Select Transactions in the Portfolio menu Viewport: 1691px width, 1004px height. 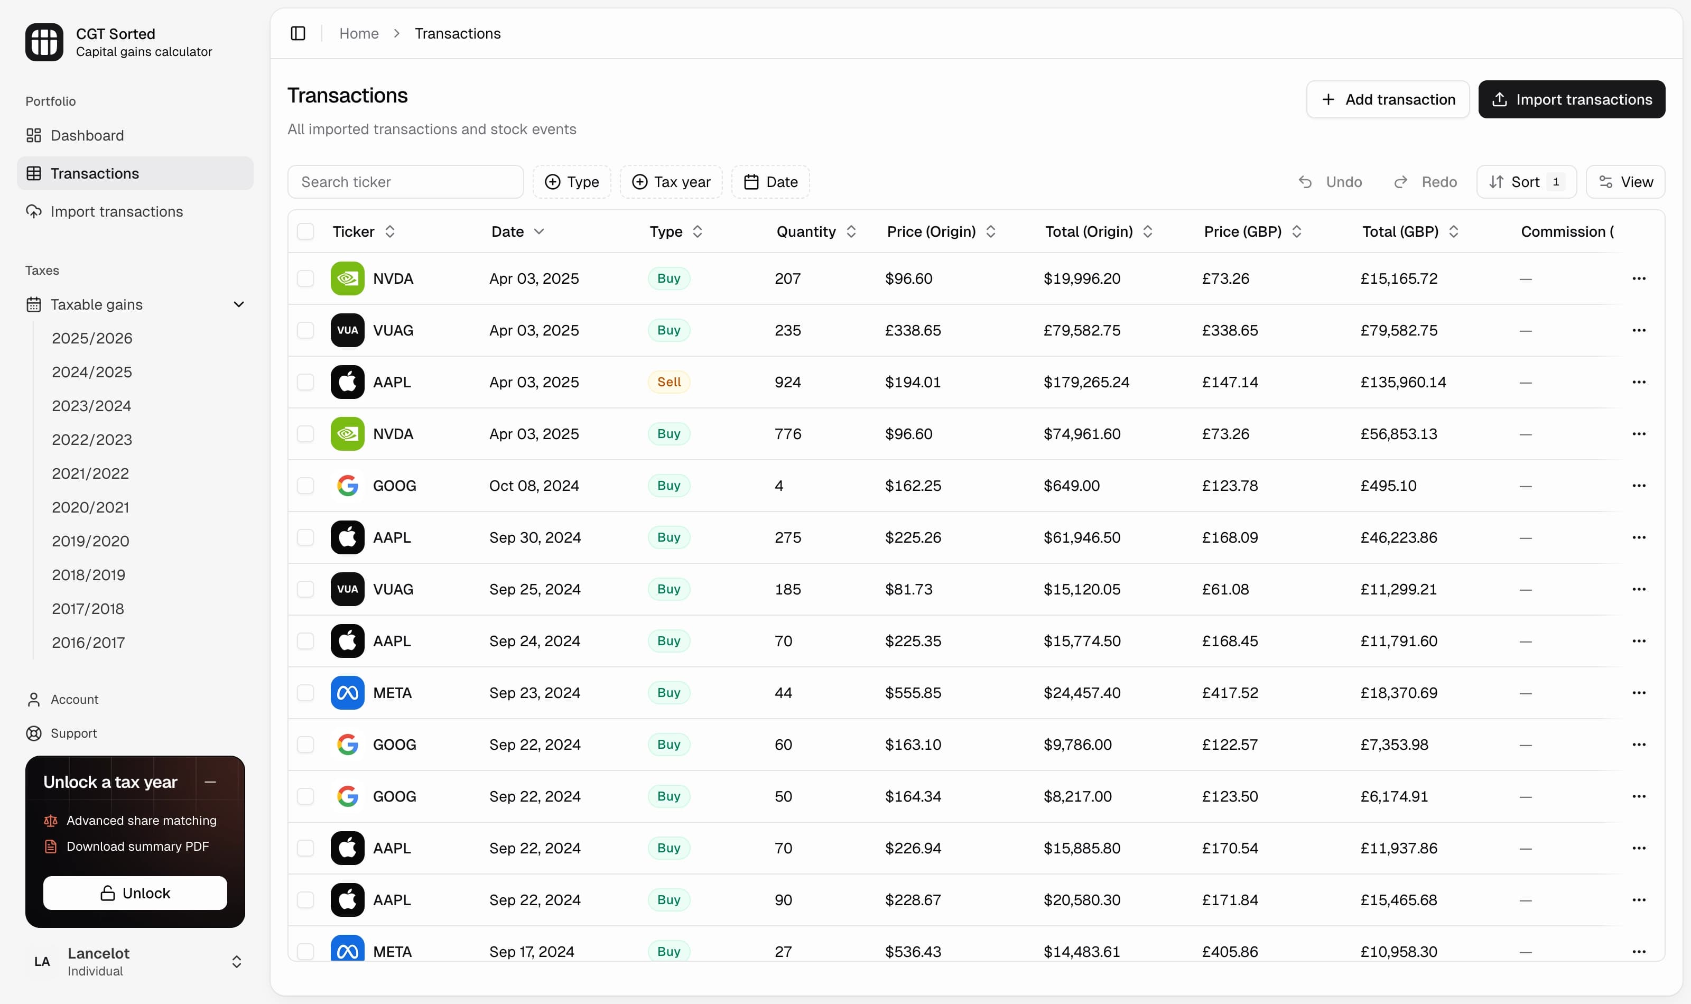pos(94,173)
